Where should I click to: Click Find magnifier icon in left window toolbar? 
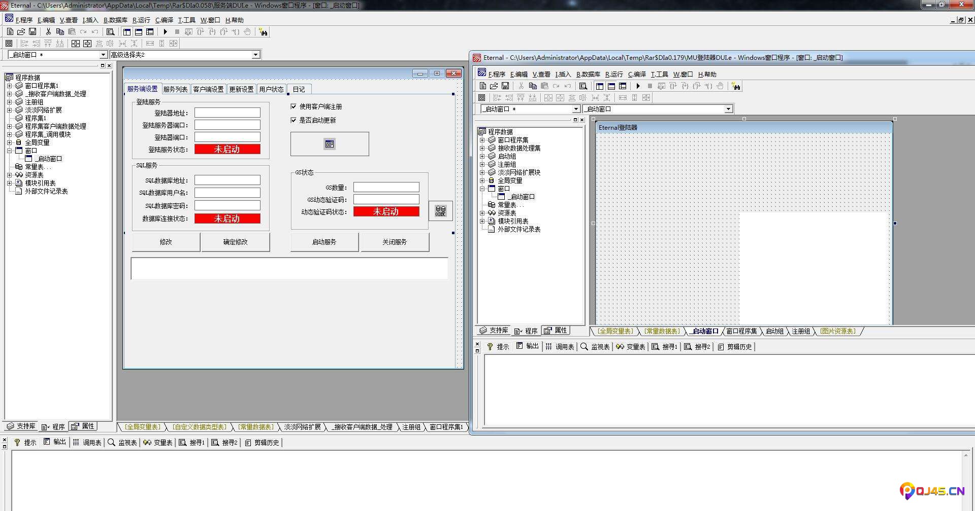pyautogui.click(x=110, y=31)
